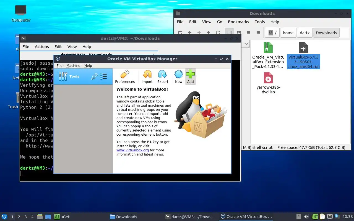Click the show desktop icon in taskbar
The image size is (354, 221).
48,217
